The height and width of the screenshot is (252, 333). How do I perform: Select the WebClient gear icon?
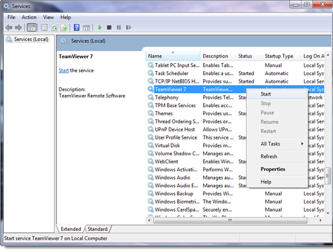tap(150, 161)
